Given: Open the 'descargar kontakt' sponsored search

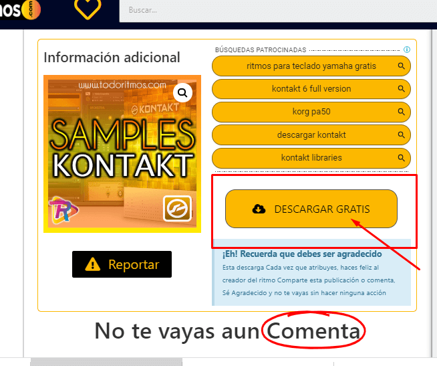Looking at the screenshot, I should [311, 135].
